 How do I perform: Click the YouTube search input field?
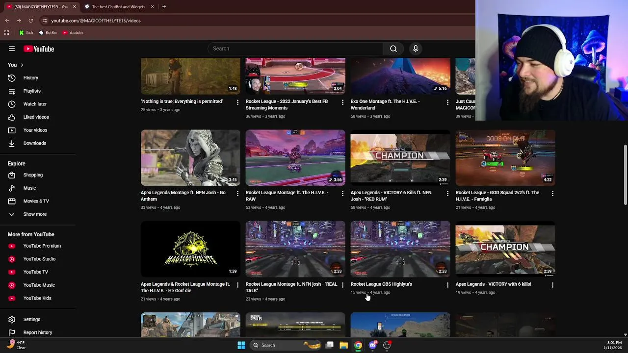295,49
